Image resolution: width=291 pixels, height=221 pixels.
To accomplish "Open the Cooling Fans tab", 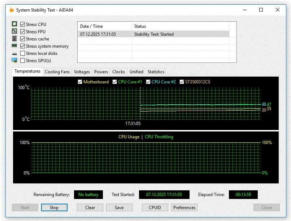I will (x=57, y=72).
